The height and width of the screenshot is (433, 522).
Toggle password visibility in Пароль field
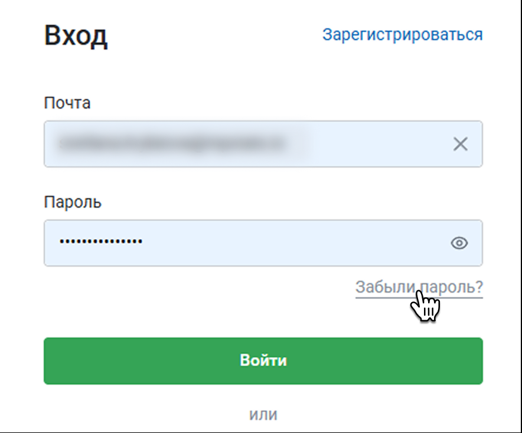[x=459, y=243]
